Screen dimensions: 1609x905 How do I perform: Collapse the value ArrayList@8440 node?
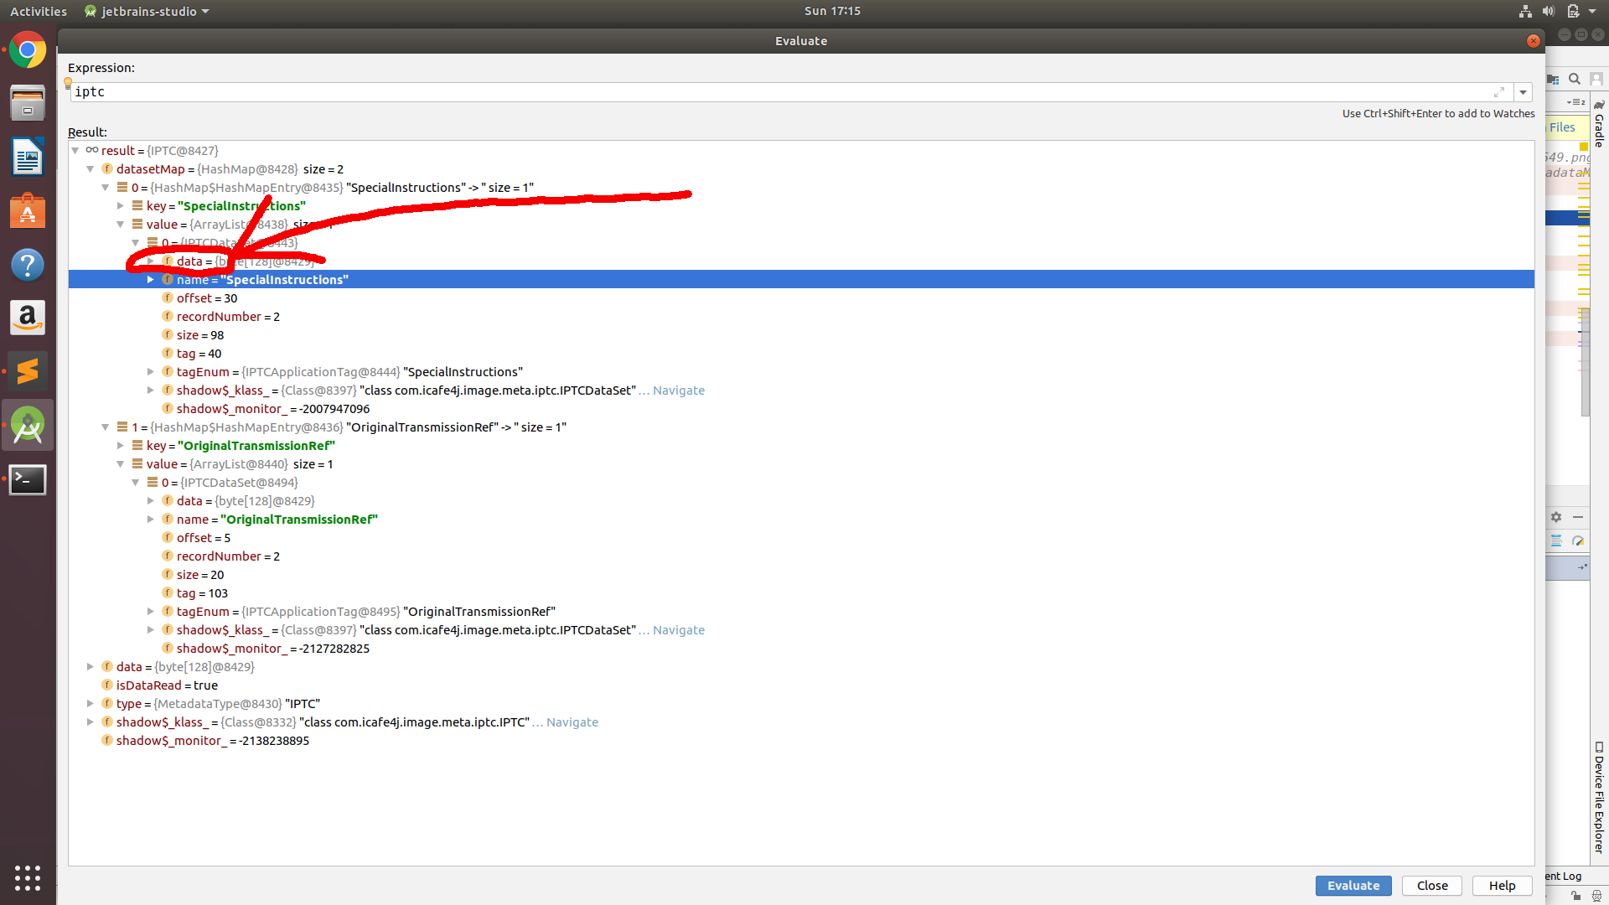pyautogui.click(x=121, y=463)
